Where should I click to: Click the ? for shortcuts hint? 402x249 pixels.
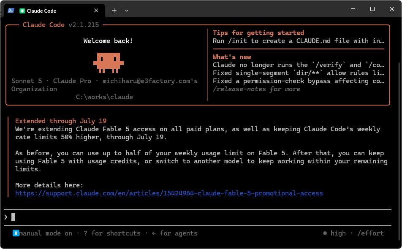(112, 233)
